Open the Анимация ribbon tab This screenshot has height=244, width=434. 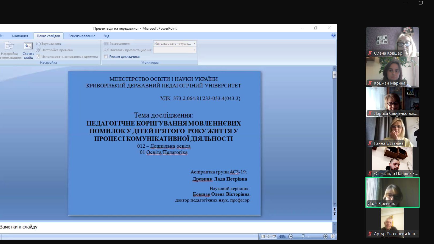click(x=20, y=36)
